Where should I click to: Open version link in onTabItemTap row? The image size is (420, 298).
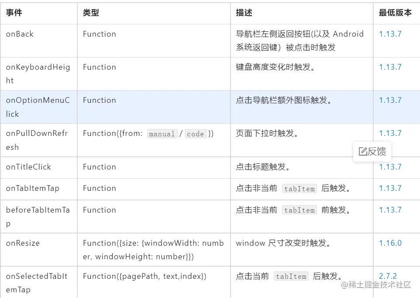click(x=390, y=188)
